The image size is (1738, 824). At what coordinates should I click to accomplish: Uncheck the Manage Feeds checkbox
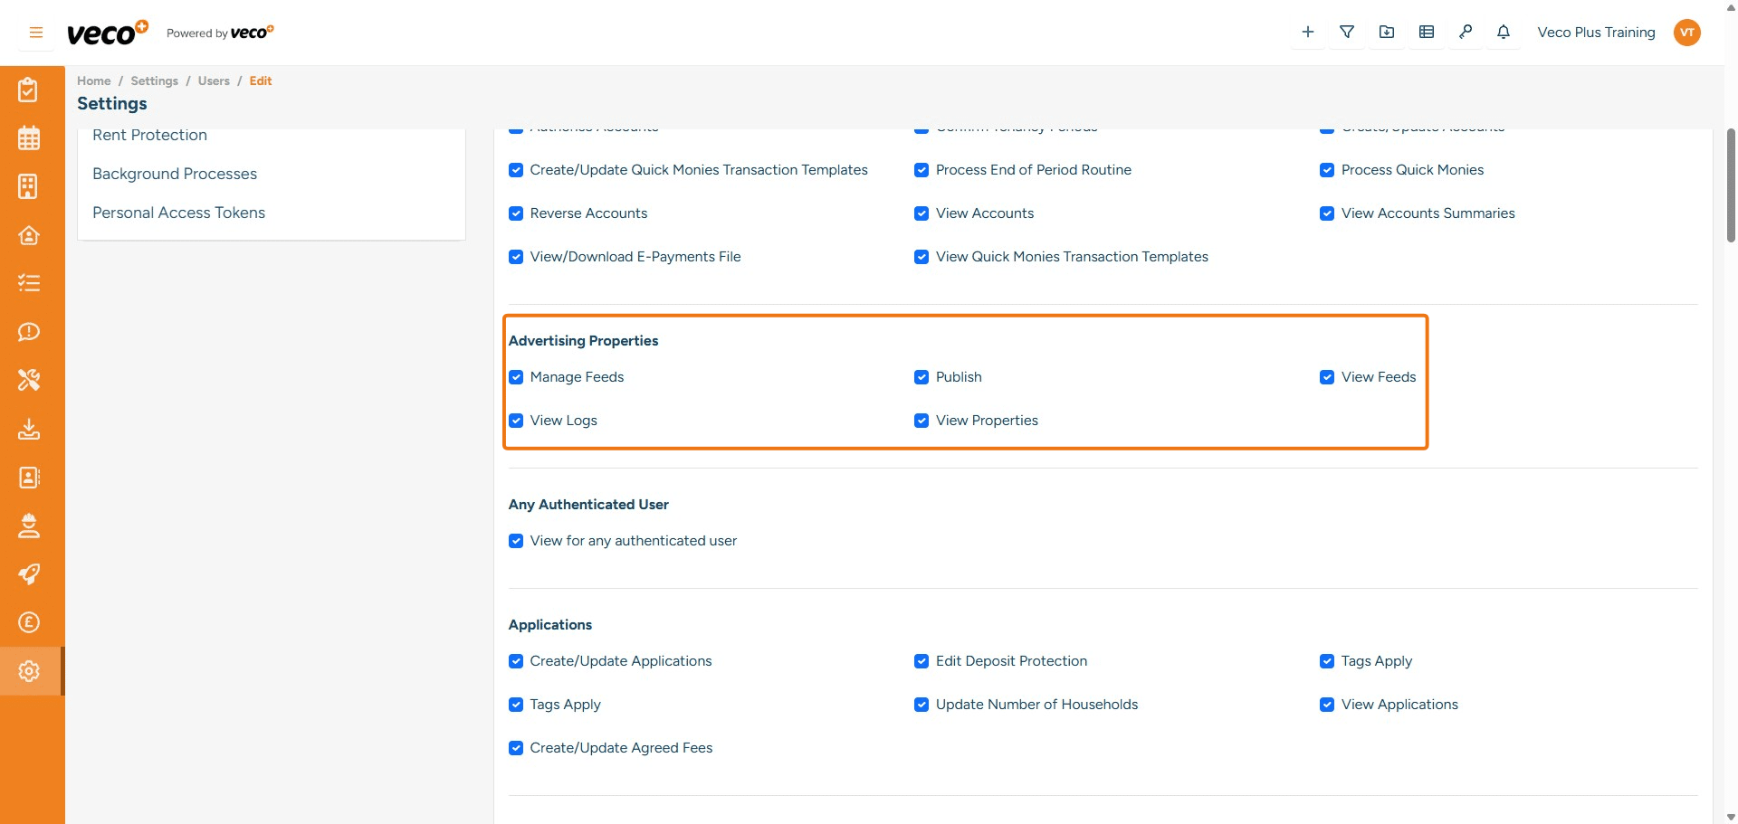point(516,377)
